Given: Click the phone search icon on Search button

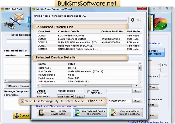Looking at the screenshot, I should (x=42, y=113).
